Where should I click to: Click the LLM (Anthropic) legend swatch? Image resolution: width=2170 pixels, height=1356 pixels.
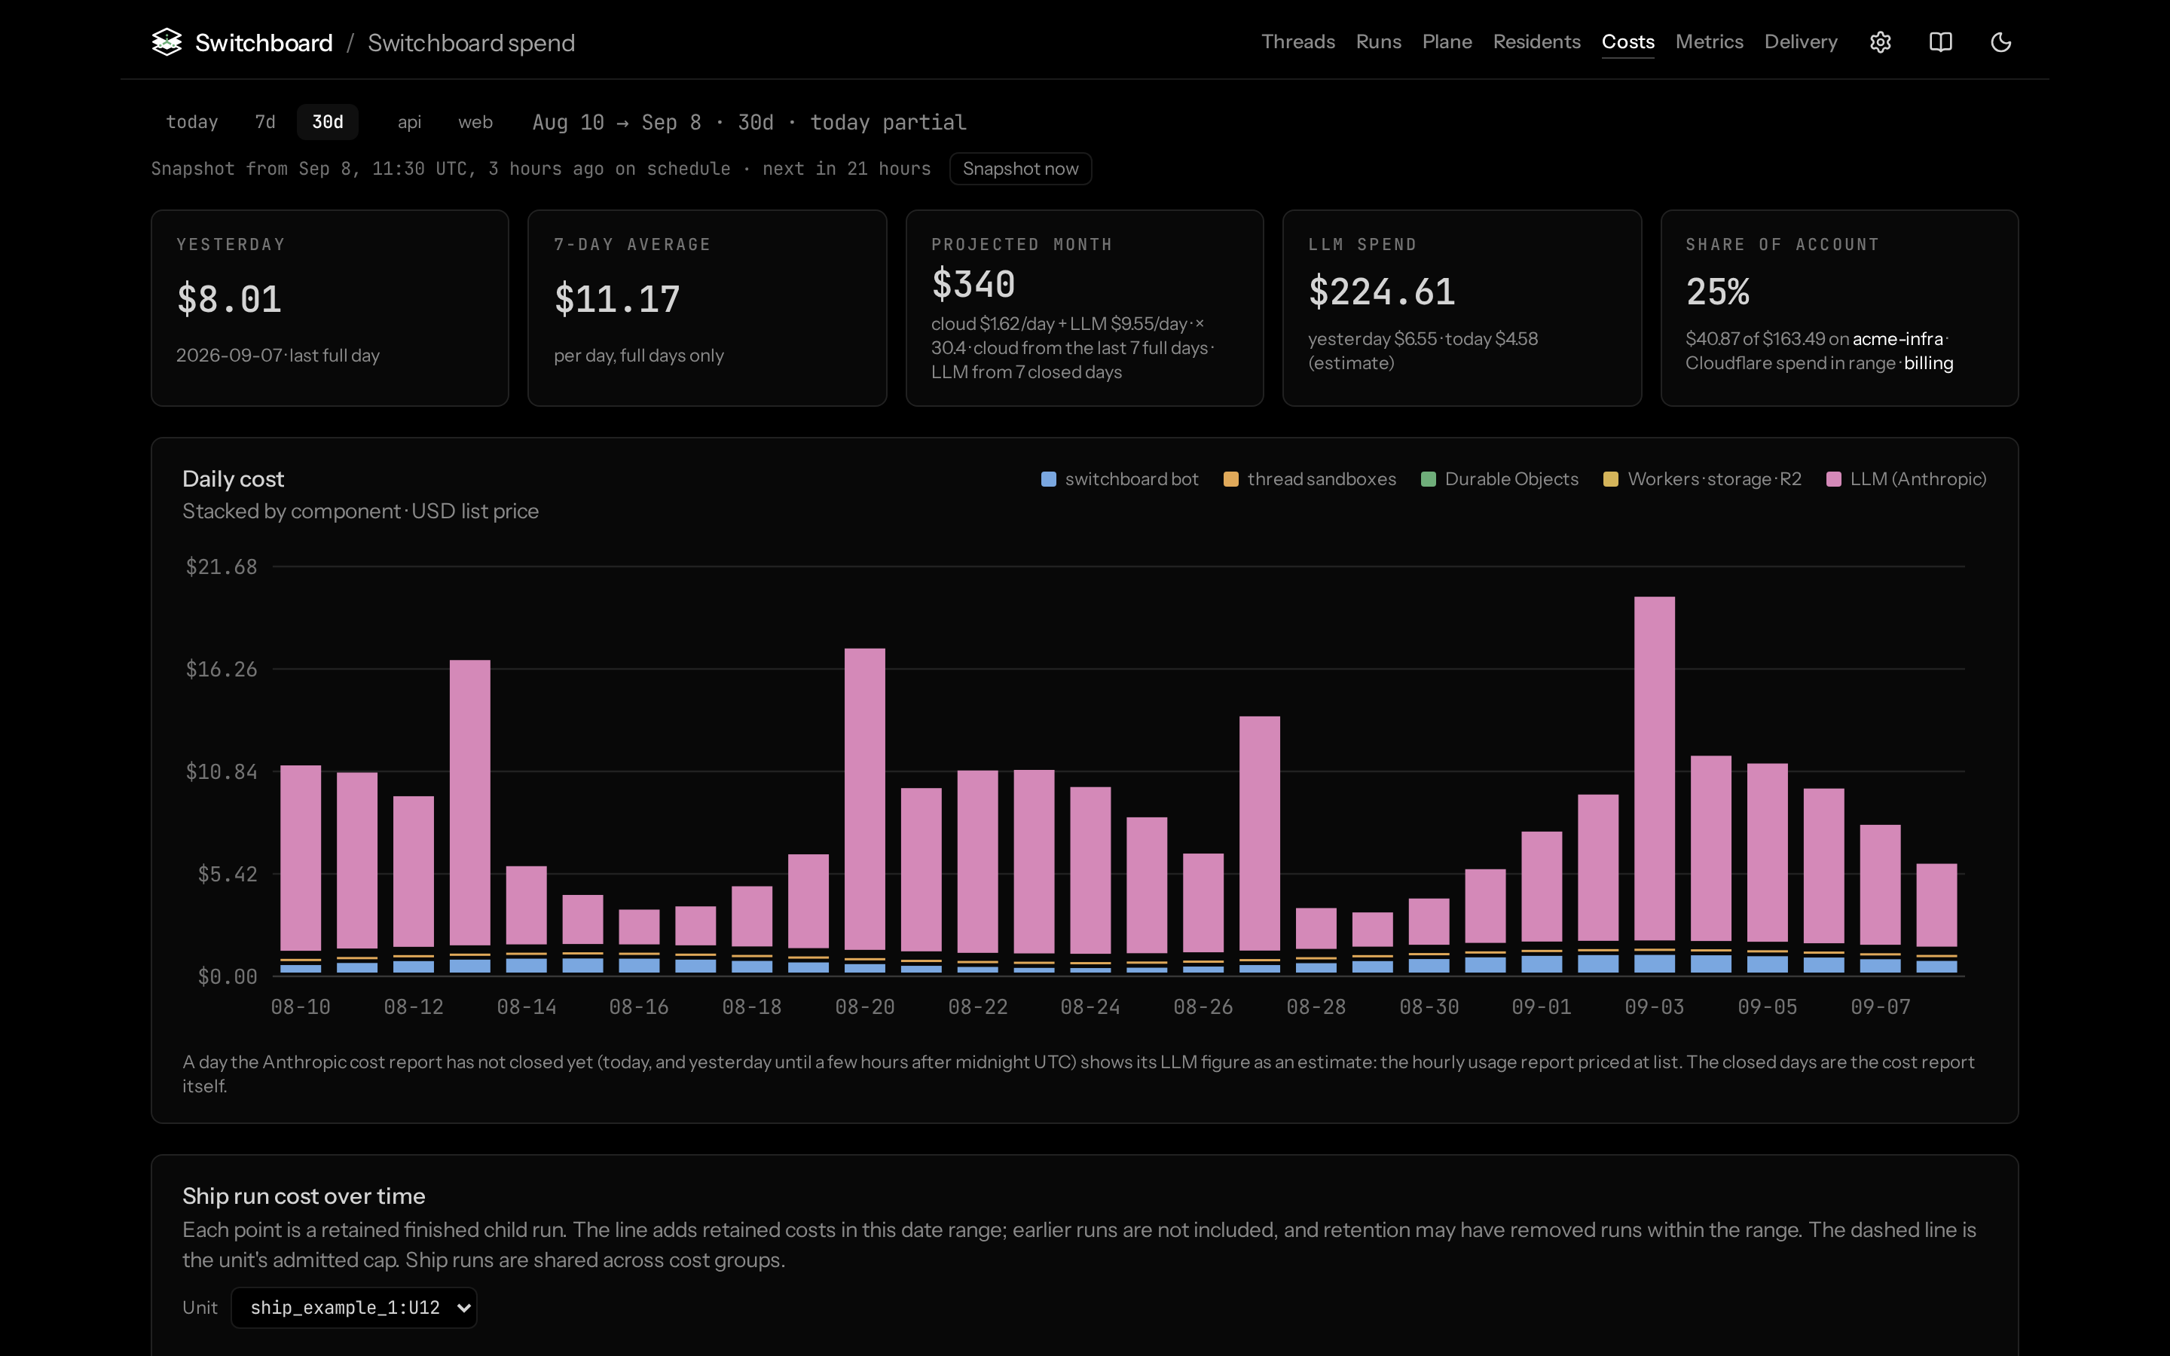(x=1834, y=480)
